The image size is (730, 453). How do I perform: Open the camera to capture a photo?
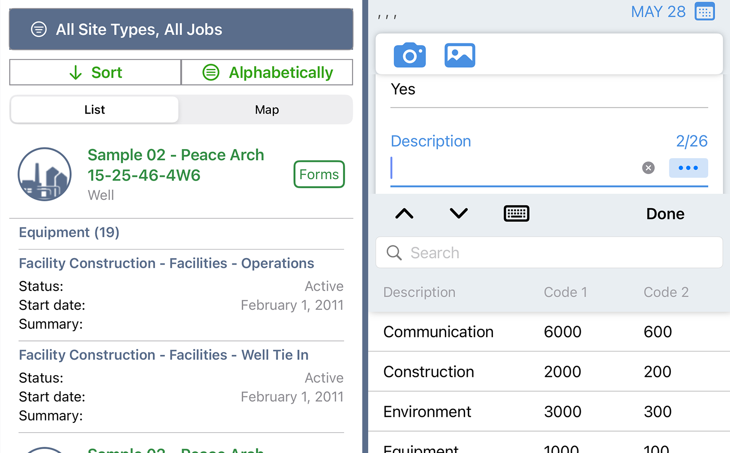click(x=410, y=55)
